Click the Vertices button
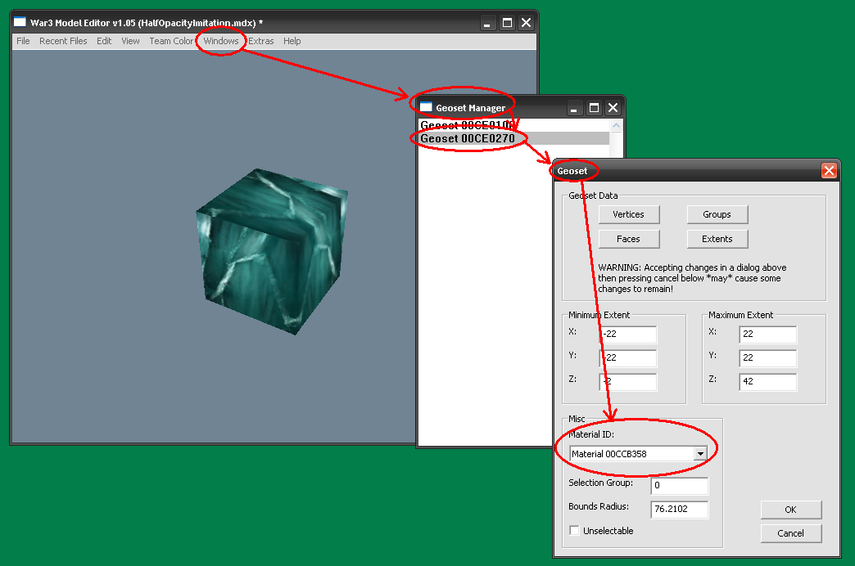This screenshot has height=566, width=855. click(x=629, y=214)
